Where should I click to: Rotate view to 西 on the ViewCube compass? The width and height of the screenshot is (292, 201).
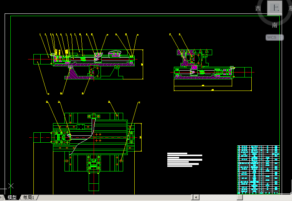coord(258,8)
